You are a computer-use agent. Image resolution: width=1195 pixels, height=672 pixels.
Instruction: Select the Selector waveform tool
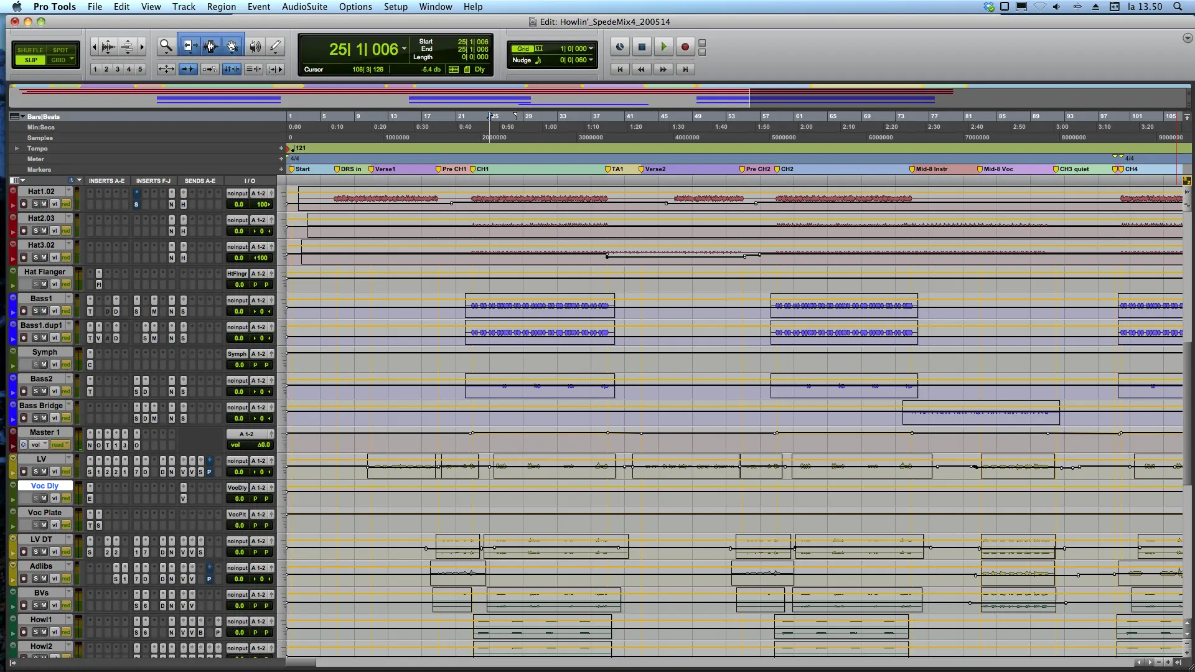click(x=210, y=46)
